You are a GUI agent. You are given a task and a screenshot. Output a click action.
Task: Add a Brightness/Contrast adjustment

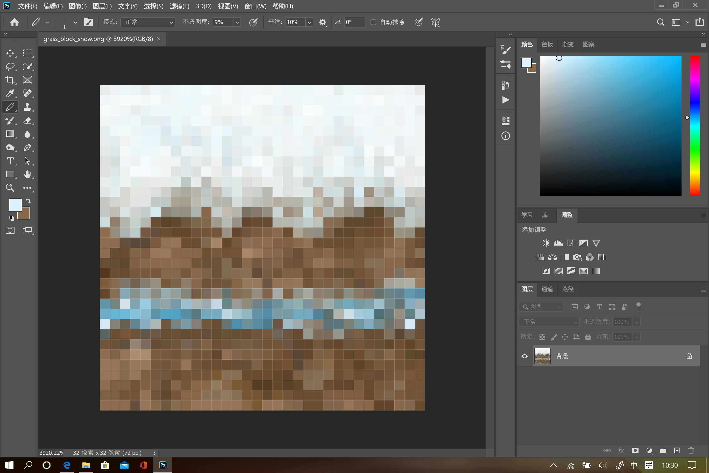pyautogui.click(x=546, y=243)
